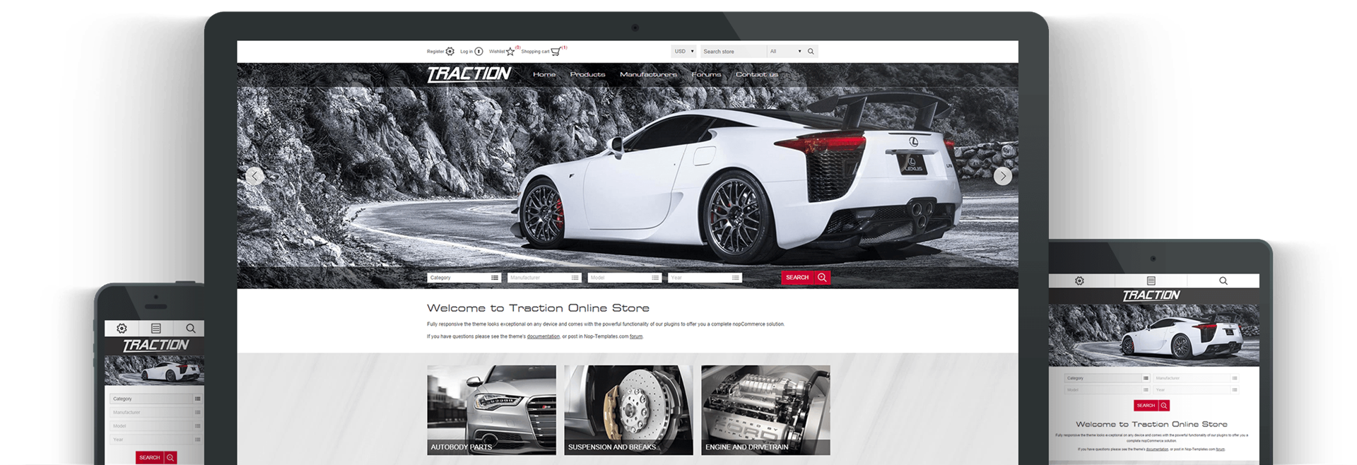Image resolution: width=1357 pixels, height=465 pixels.
Task: Tap the gear icon on the tablet
Action: [x=1079, y=281]
